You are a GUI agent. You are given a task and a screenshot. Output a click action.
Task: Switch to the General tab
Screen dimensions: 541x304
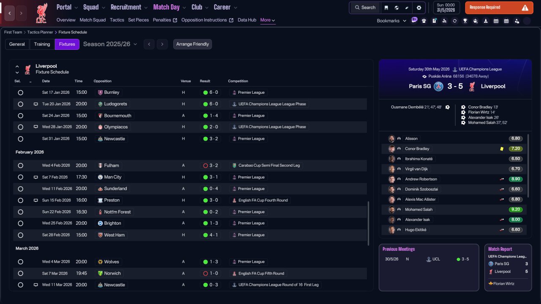click(17, 44)
